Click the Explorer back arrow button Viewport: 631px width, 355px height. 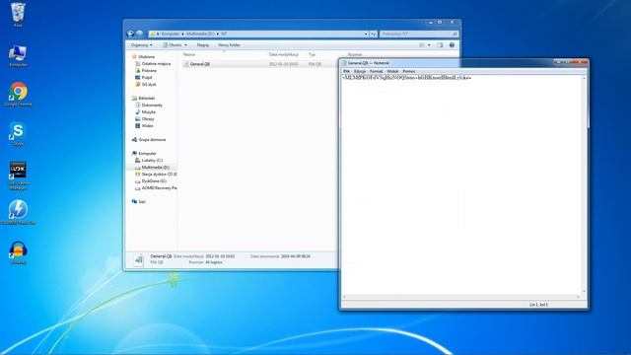point(130,34)
